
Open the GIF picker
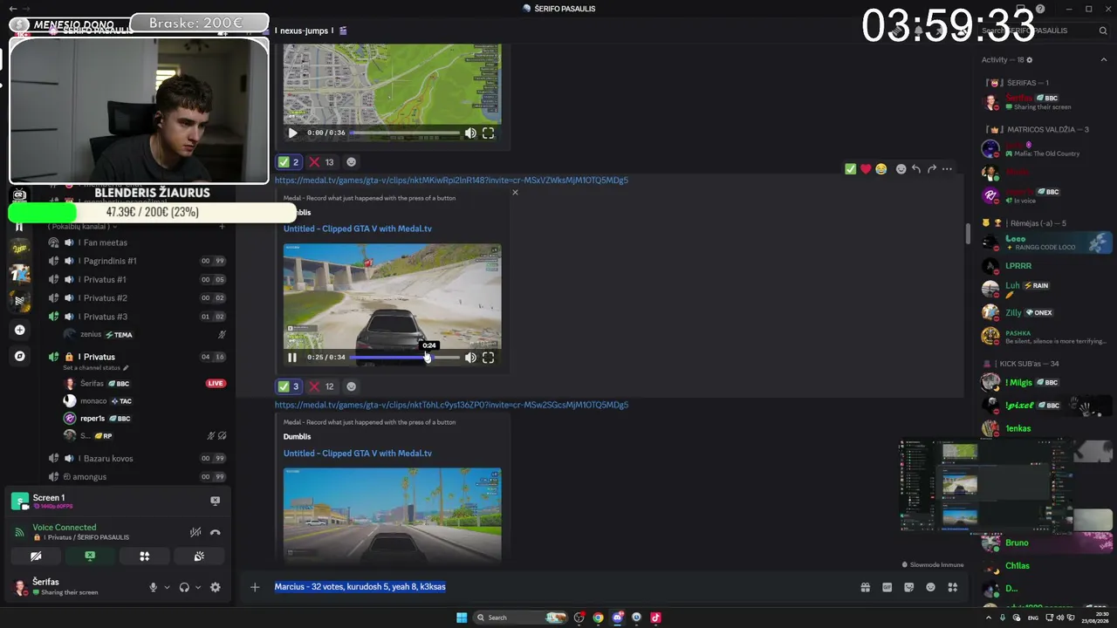(887, 587)
